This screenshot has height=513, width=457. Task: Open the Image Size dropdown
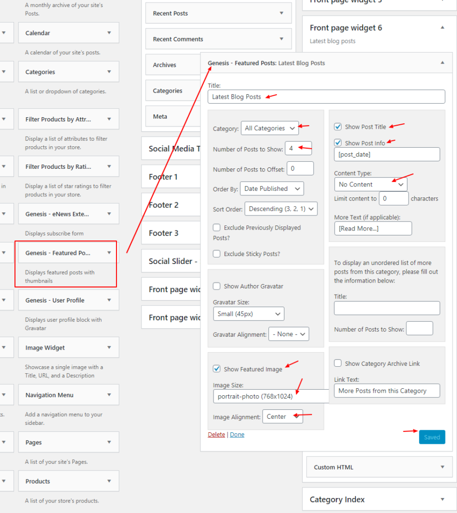(271, 396)
